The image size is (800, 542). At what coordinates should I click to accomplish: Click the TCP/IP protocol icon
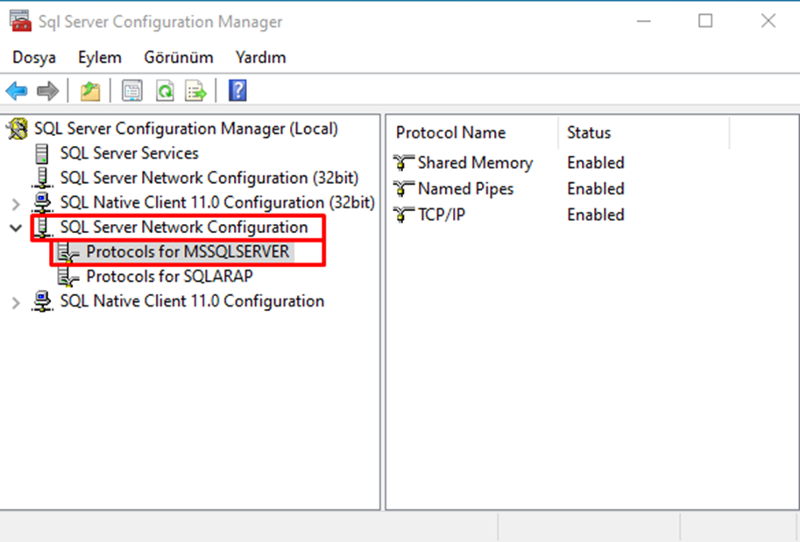[x=403, y=215]
